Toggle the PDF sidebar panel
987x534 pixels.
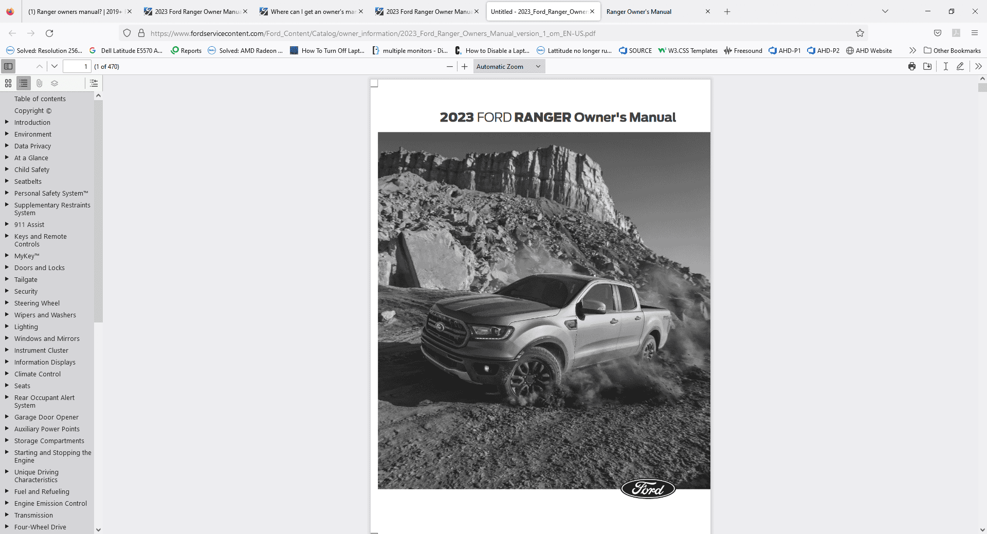[x=8, y=66]
